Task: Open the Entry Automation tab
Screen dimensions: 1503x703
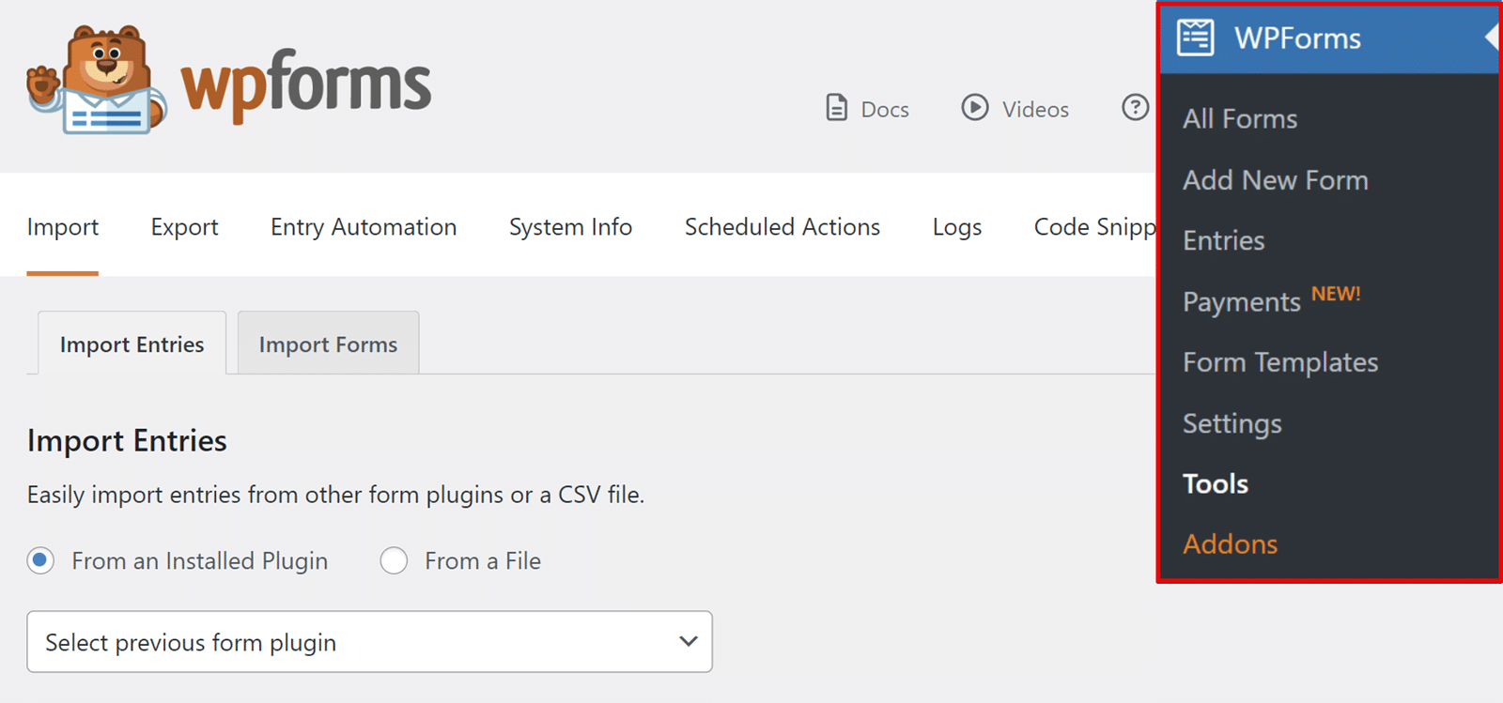Action: point(364,227)
